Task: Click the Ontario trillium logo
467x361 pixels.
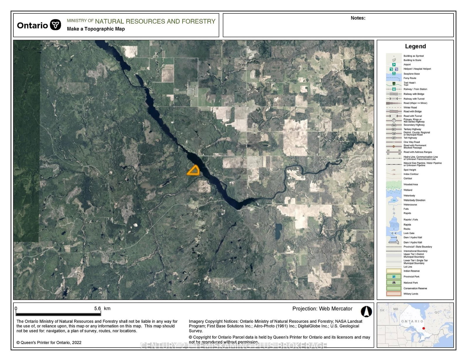Action: (55, 25)
